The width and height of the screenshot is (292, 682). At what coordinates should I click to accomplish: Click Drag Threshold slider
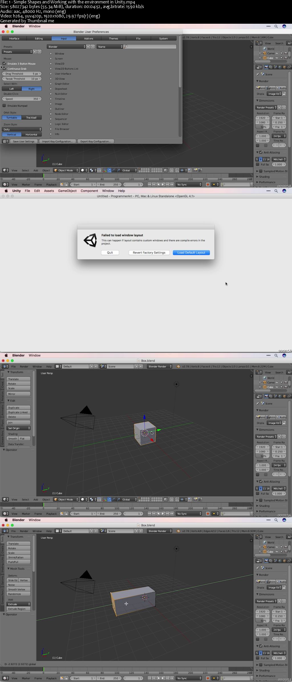22,74
